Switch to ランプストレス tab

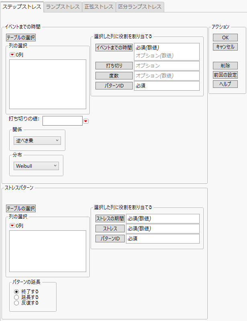[x=63, y=7]
